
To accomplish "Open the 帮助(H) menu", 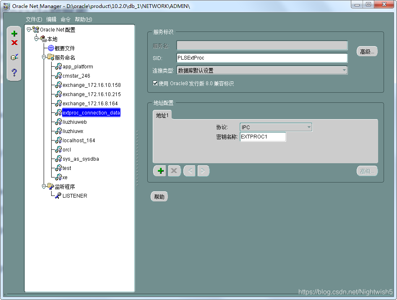I will pyautogui.click(x=83, y=19).
